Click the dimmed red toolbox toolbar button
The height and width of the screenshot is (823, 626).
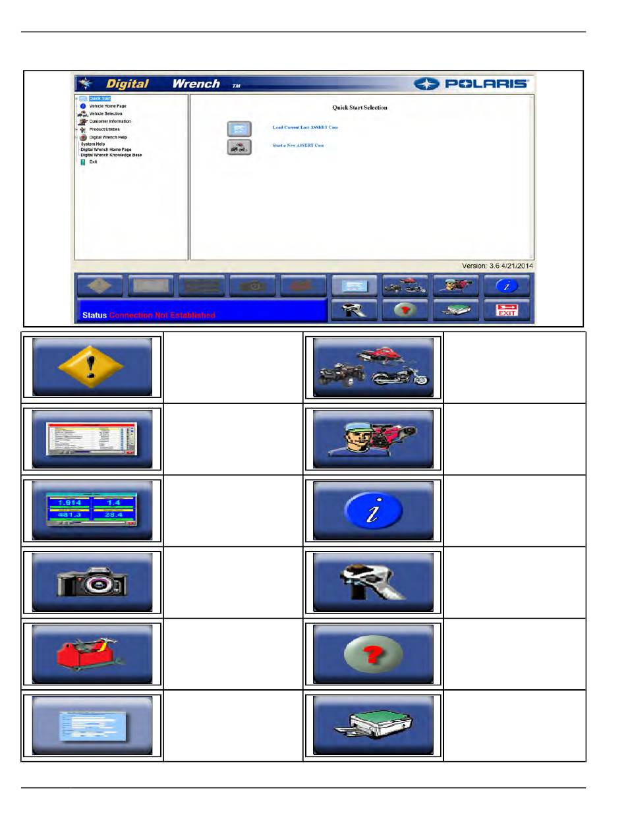[303, 286]
